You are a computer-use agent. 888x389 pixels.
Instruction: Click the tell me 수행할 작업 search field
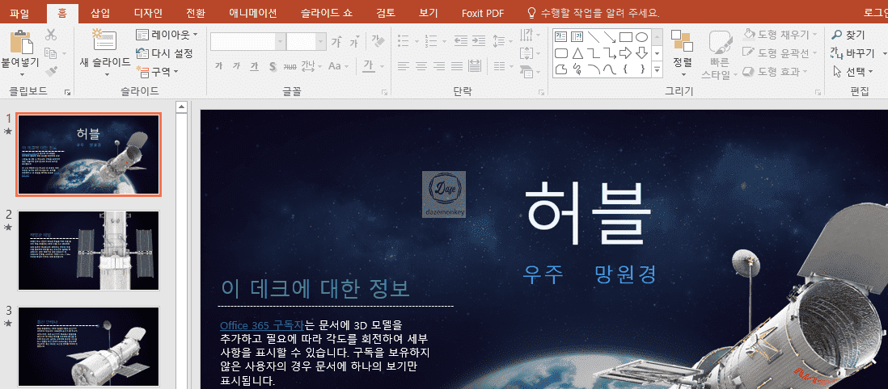[594, 13]
